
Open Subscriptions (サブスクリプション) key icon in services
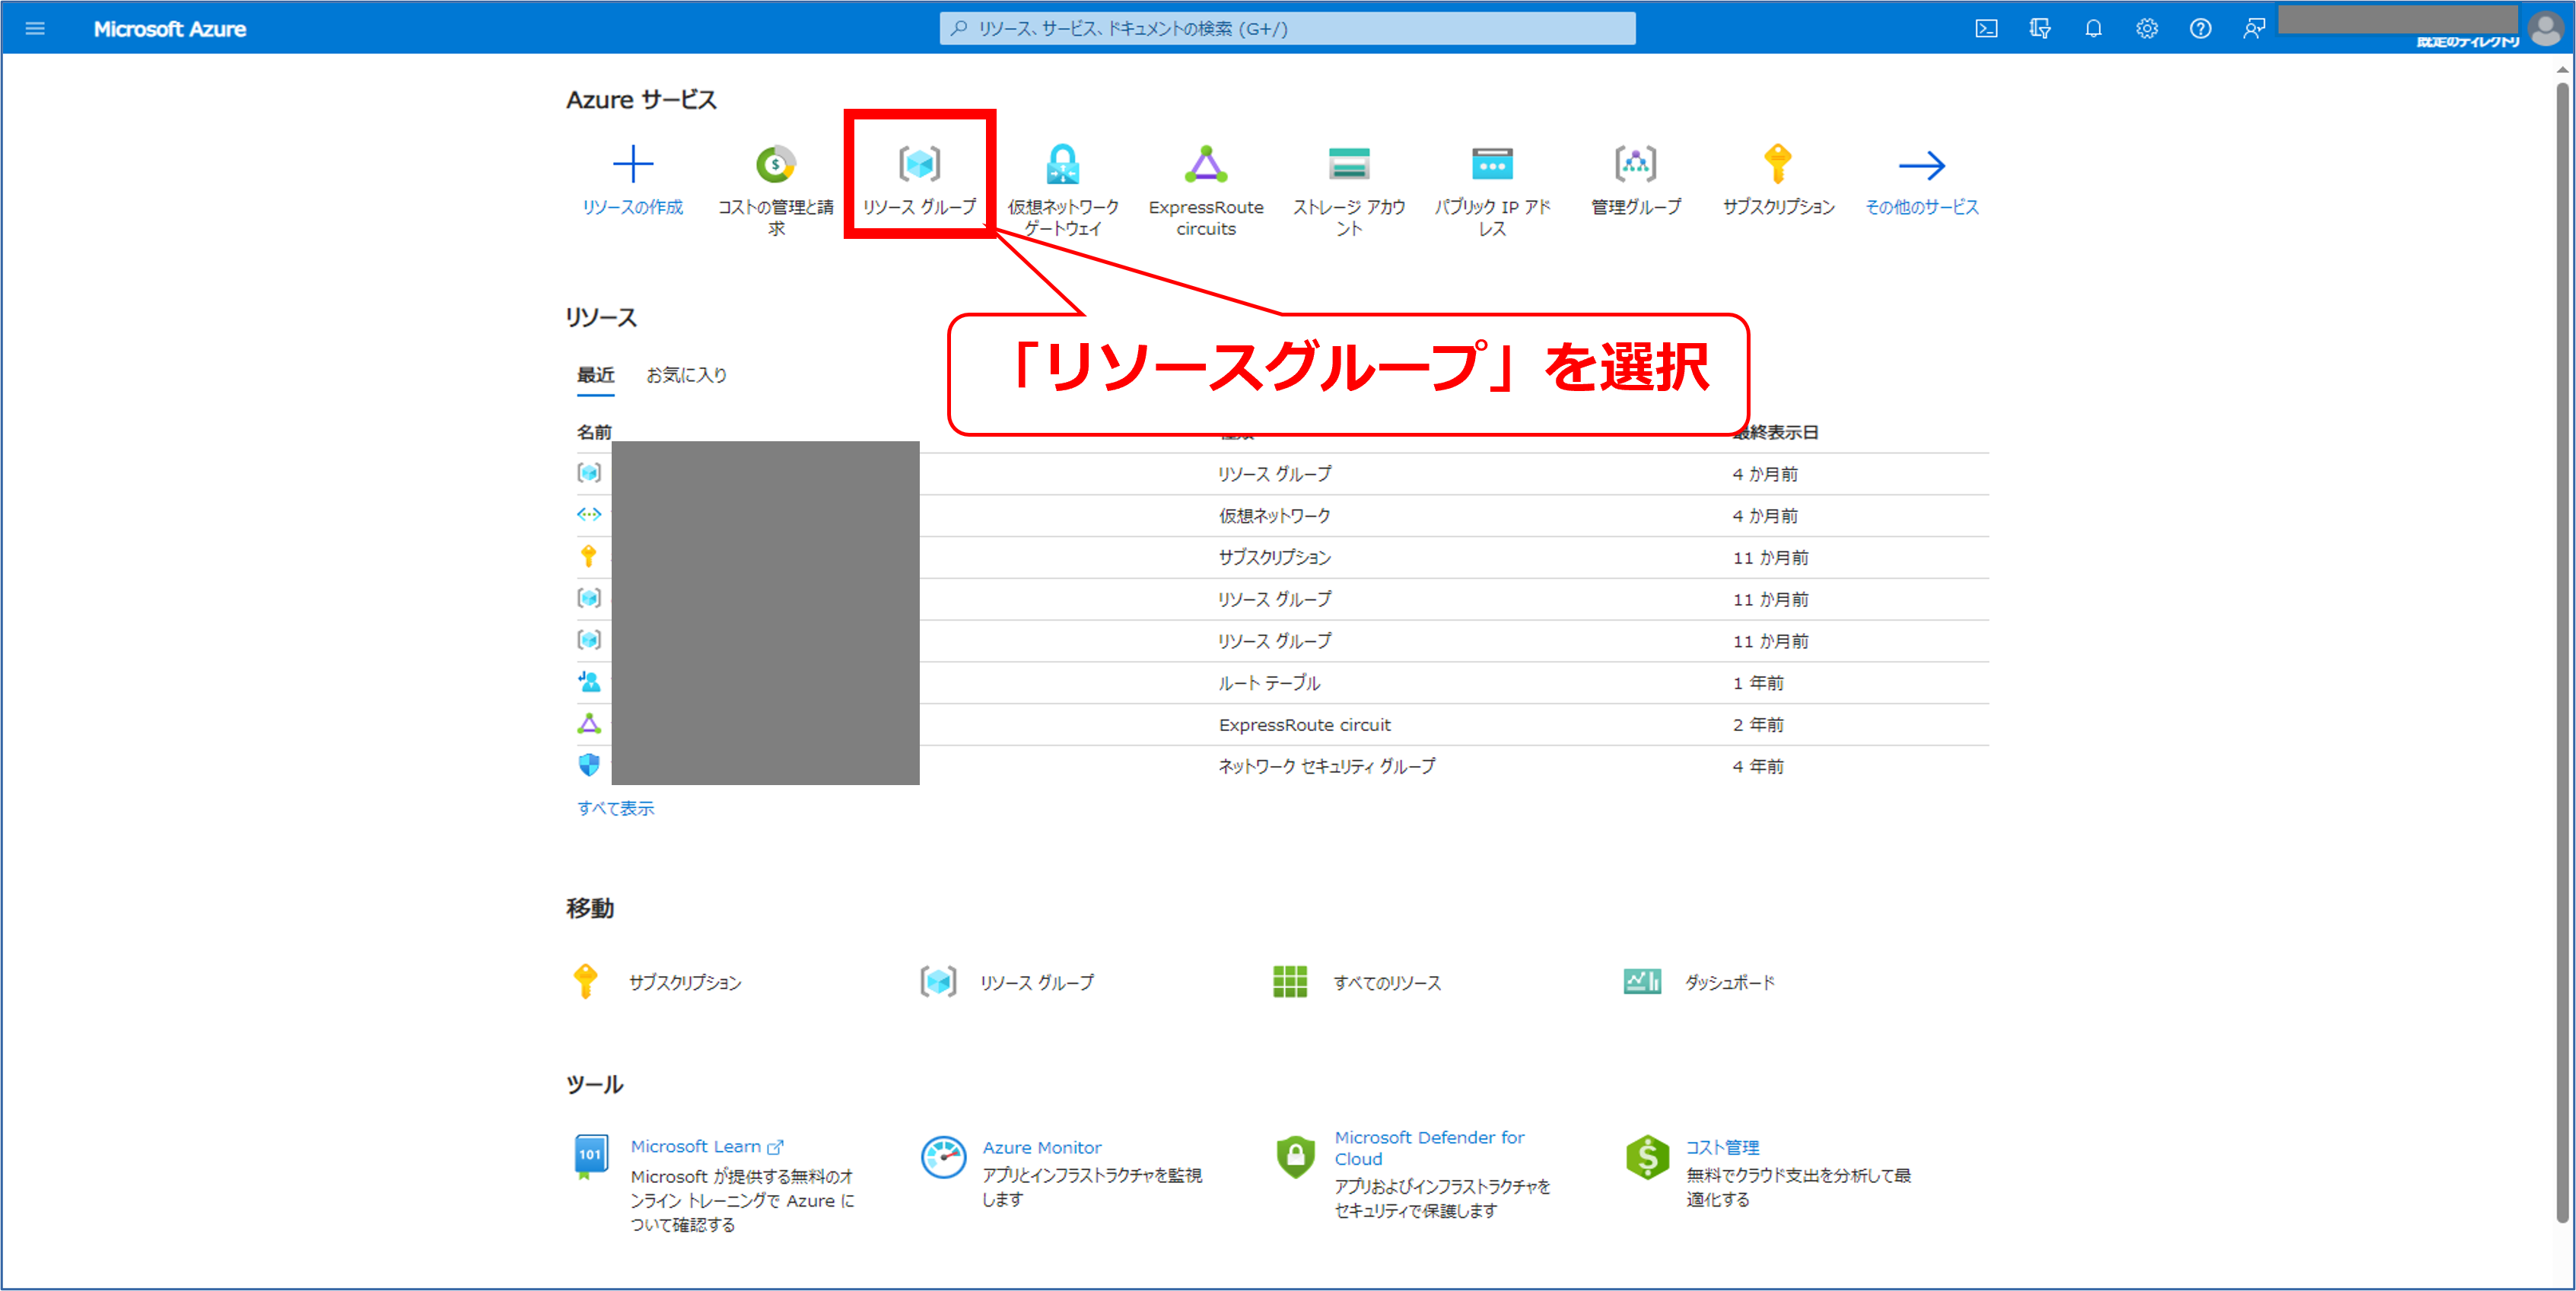[1777, 165]
